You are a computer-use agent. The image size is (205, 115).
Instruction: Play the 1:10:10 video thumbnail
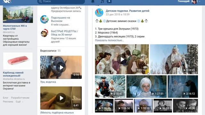coord(143,106)
